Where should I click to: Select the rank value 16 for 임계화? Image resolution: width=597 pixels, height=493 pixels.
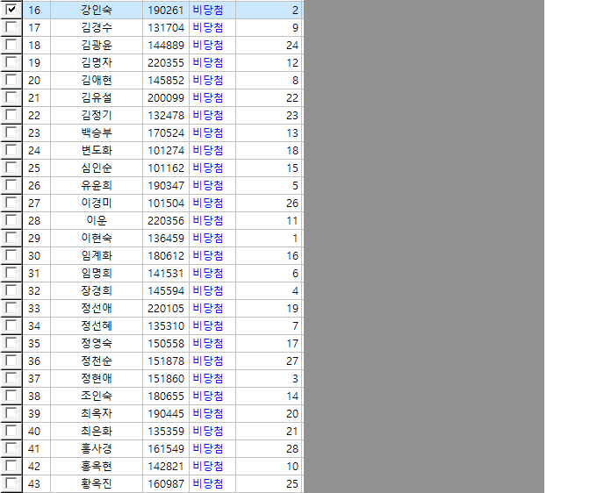click(x=292, y=255)
